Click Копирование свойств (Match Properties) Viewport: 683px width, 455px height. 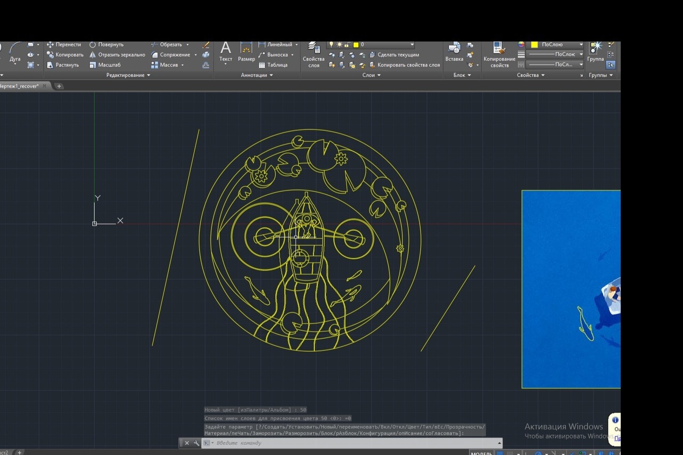click(x=499, y=55)
